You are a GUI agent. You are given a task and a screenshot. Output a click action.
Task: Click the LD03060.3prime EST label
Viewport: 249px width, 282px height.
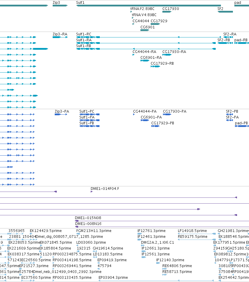point(91,242)
